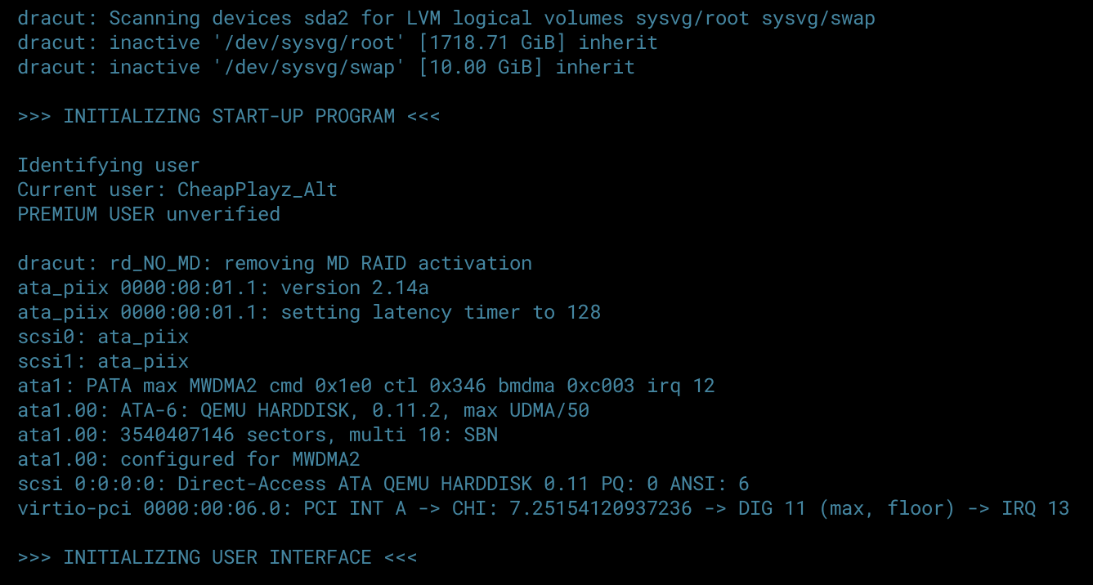Screen dimensions: 1093x585
Task: Click the rd_NO_MD removing MD RAID line
Action: click(x=275, y=263)
